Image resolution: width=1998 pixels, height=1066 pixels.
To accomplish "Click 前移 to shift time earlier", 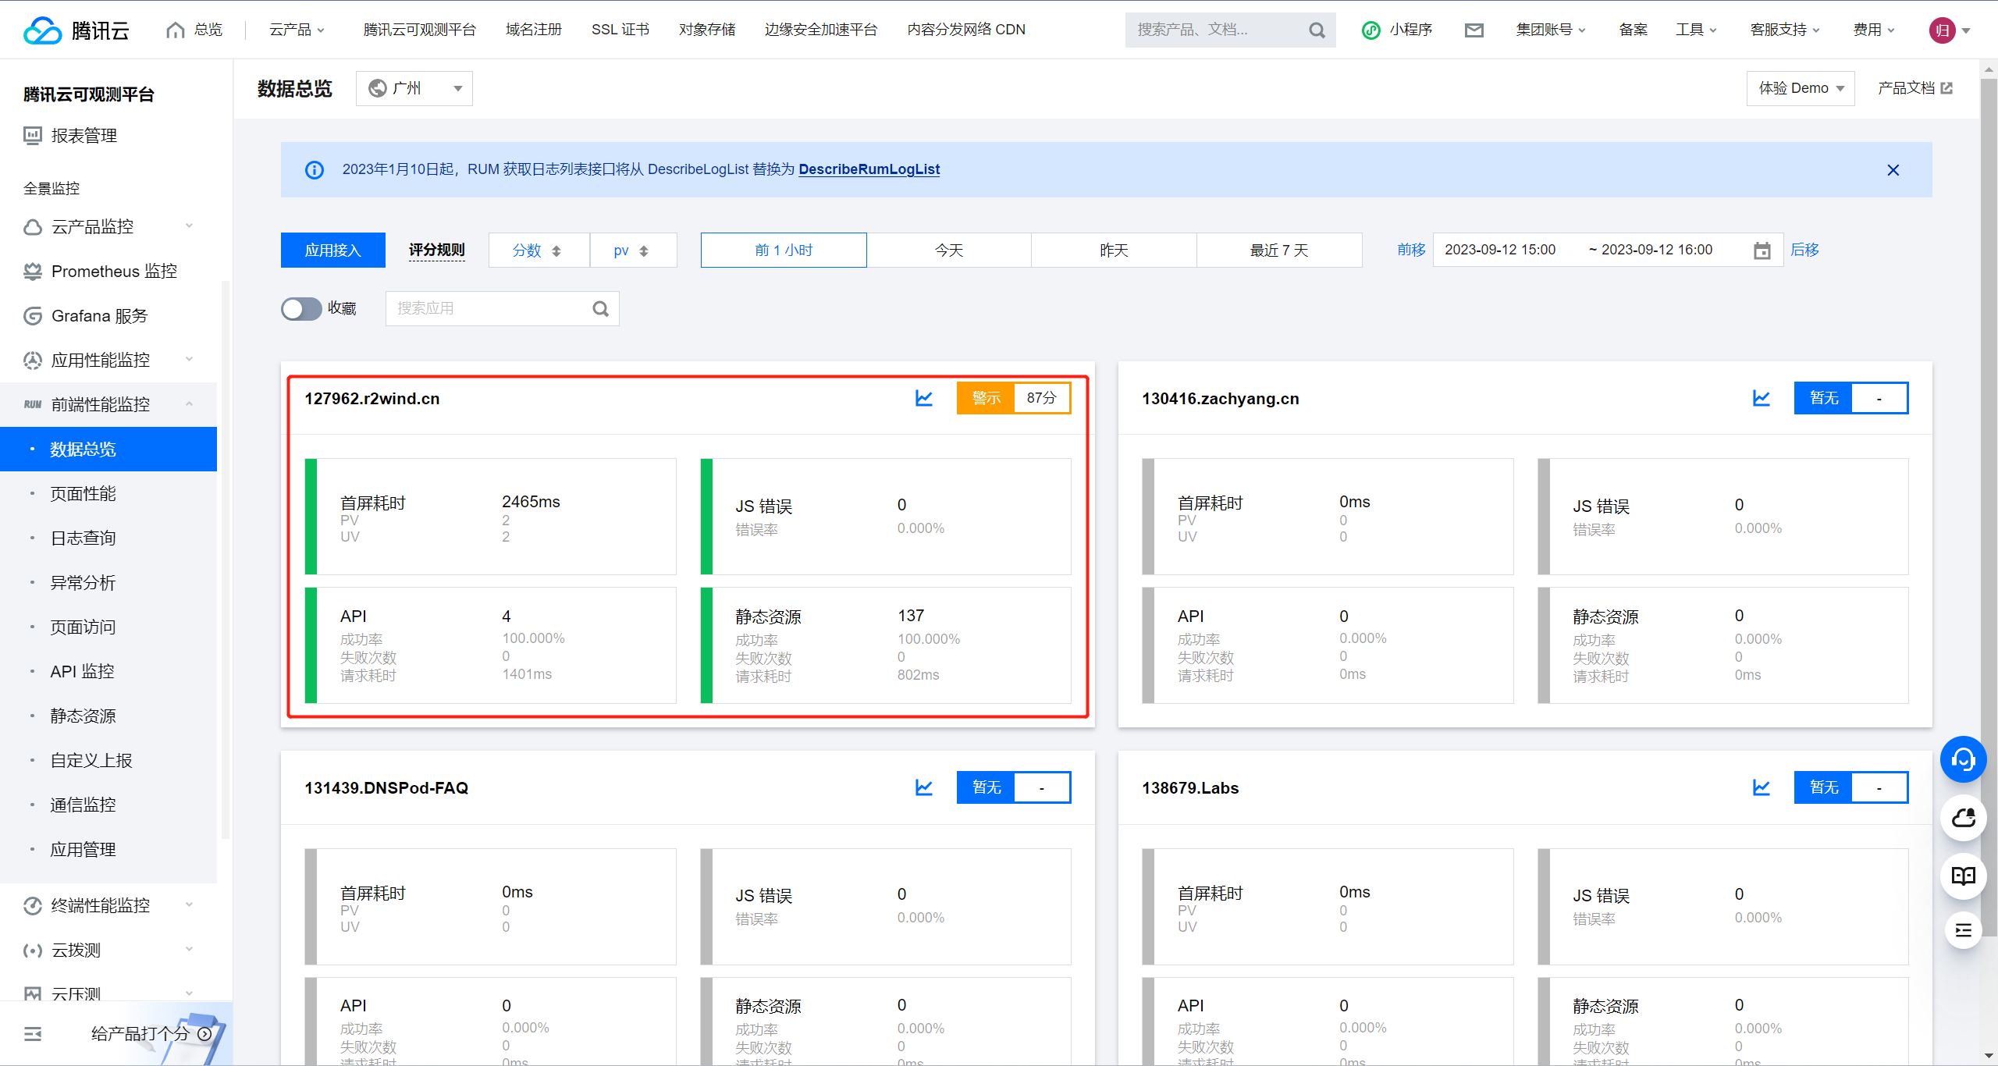I will [x=1411, y=250].
